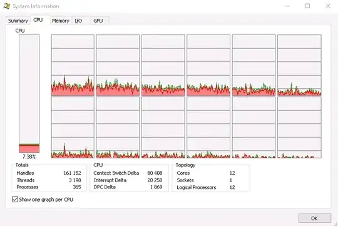Click the Handles label in Totals

coord(25,173)
